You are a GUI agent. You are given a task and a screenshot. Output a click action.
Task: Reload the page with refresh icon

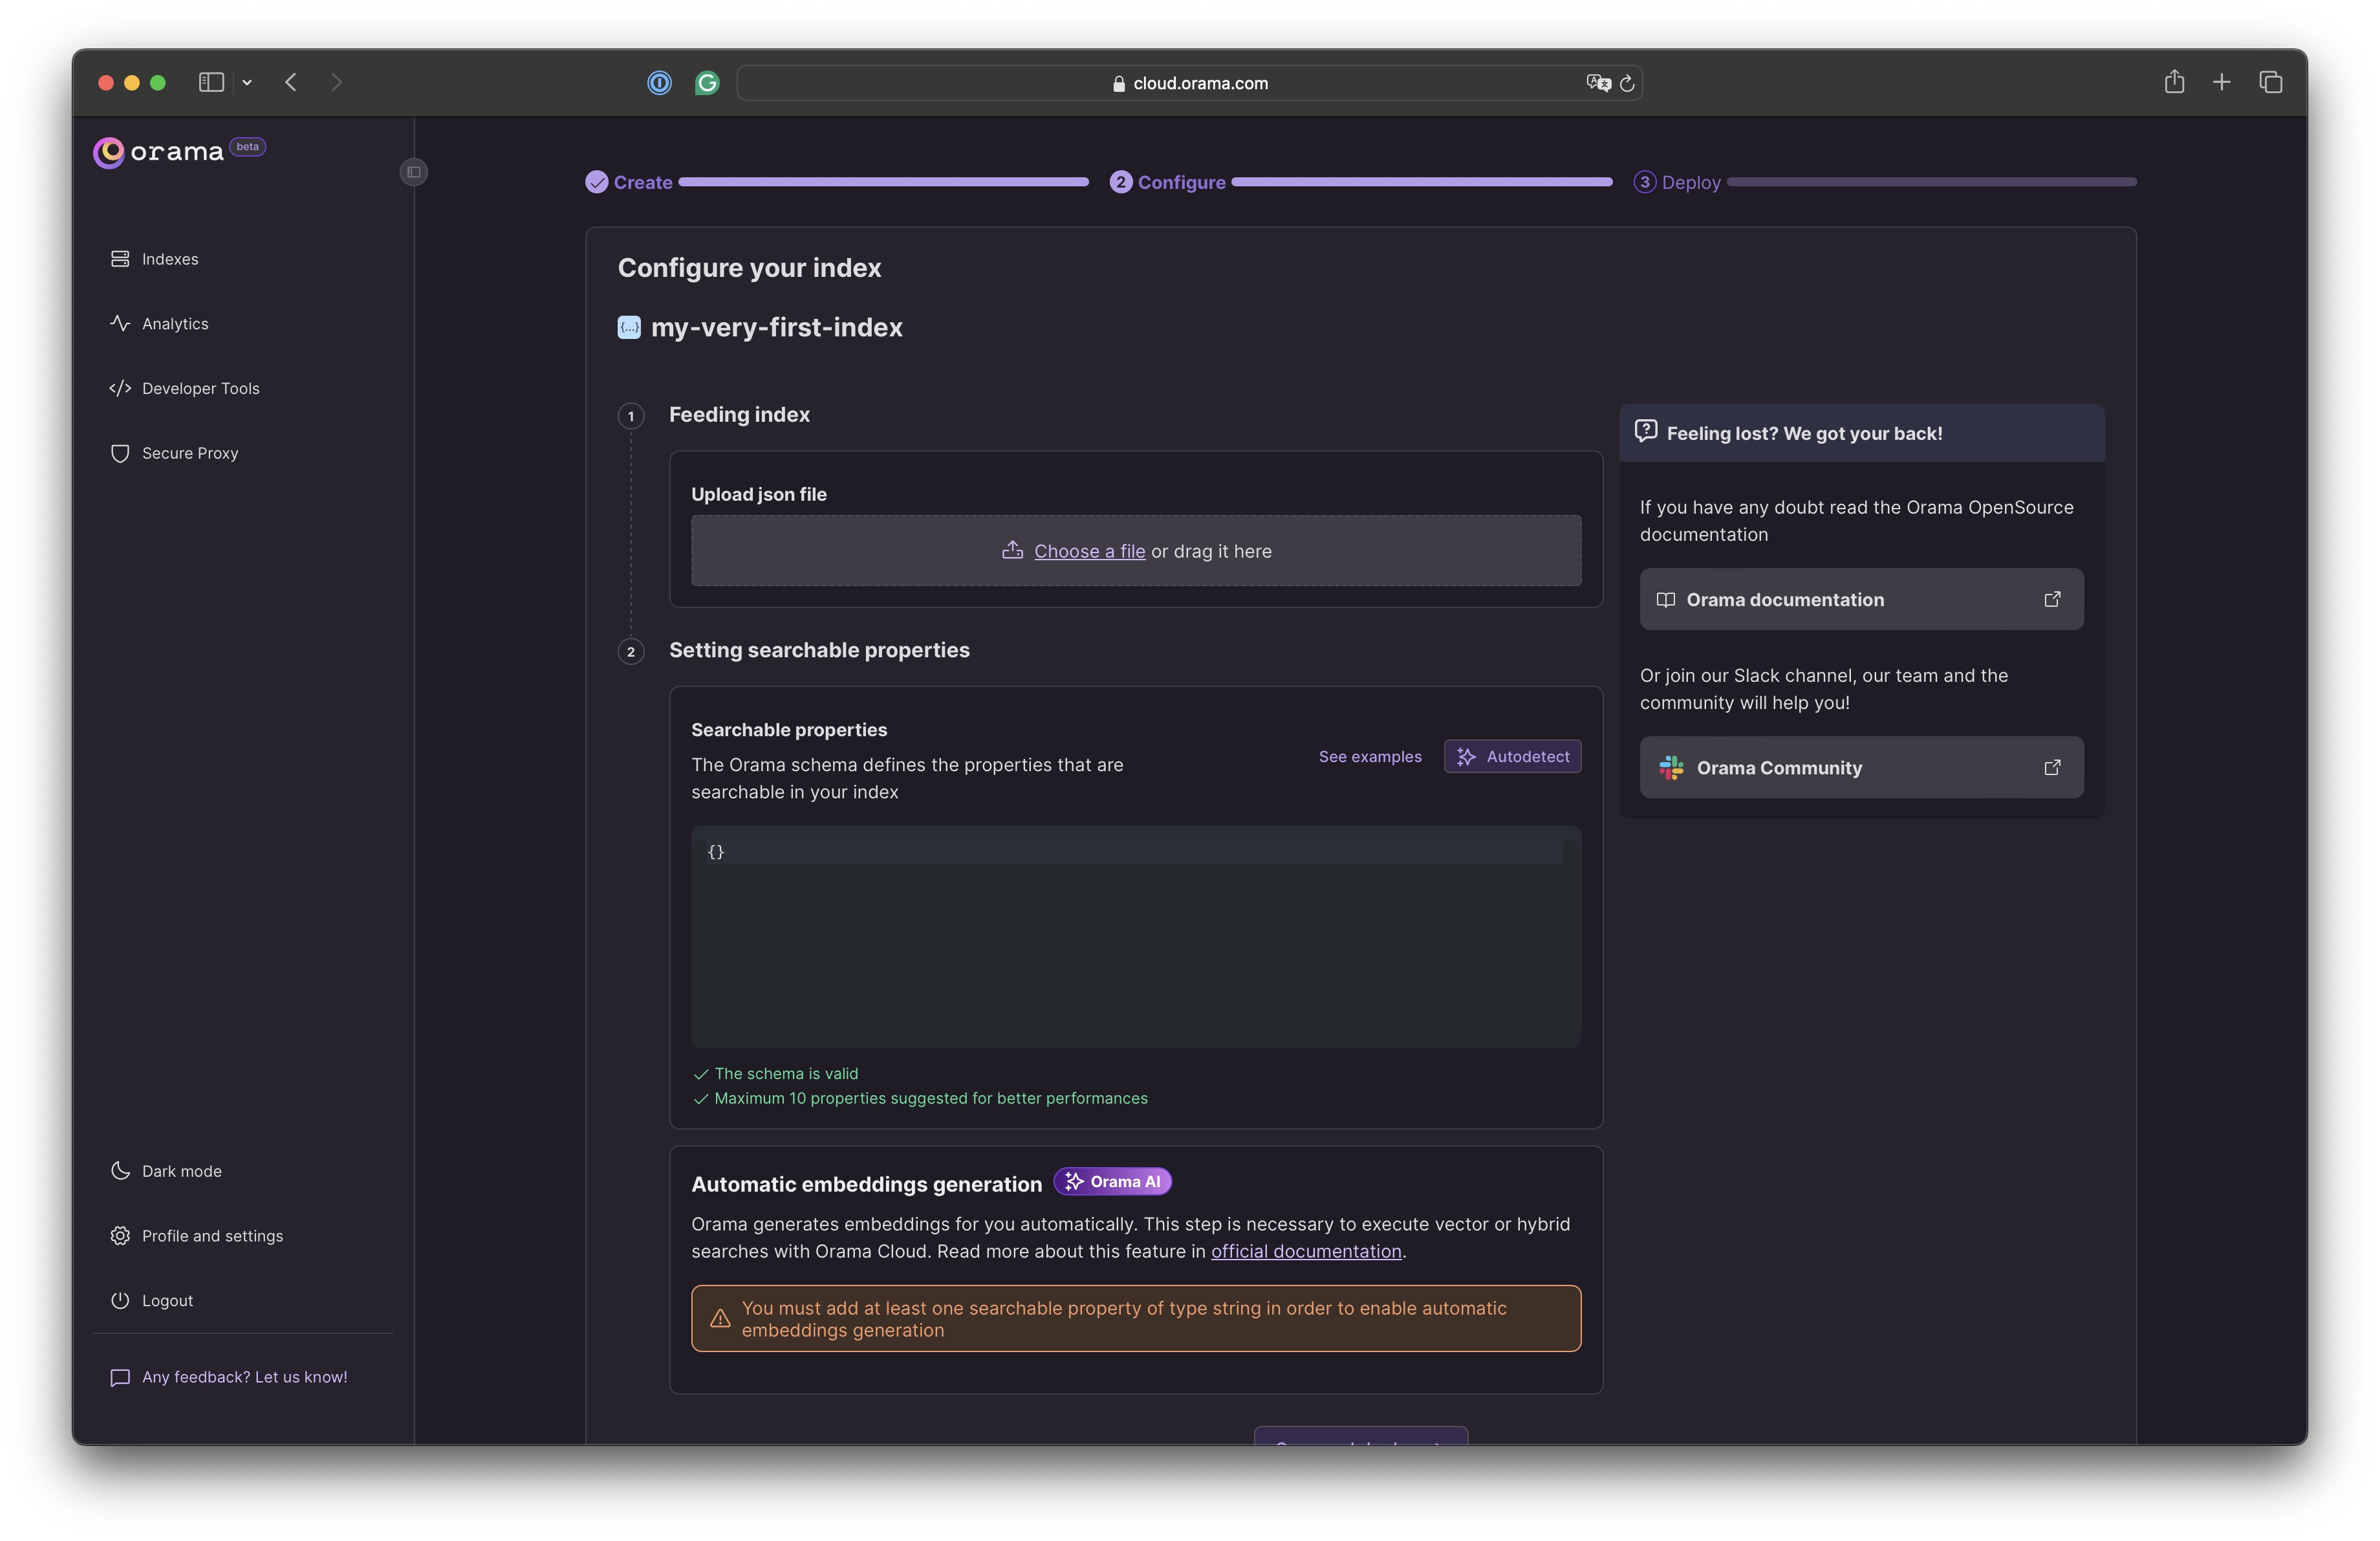pyautogui.click(x=1626, y=83)
